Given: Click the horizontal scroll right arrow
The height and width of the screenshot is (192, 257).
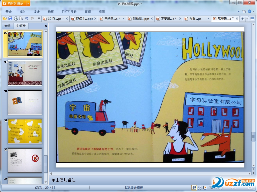Looking at the screenshot, I should (x=250, y=173).
